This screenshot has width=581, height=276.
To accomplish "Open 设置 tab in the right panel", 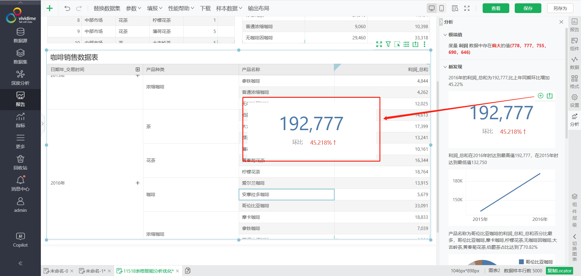I will coord(574,101).
